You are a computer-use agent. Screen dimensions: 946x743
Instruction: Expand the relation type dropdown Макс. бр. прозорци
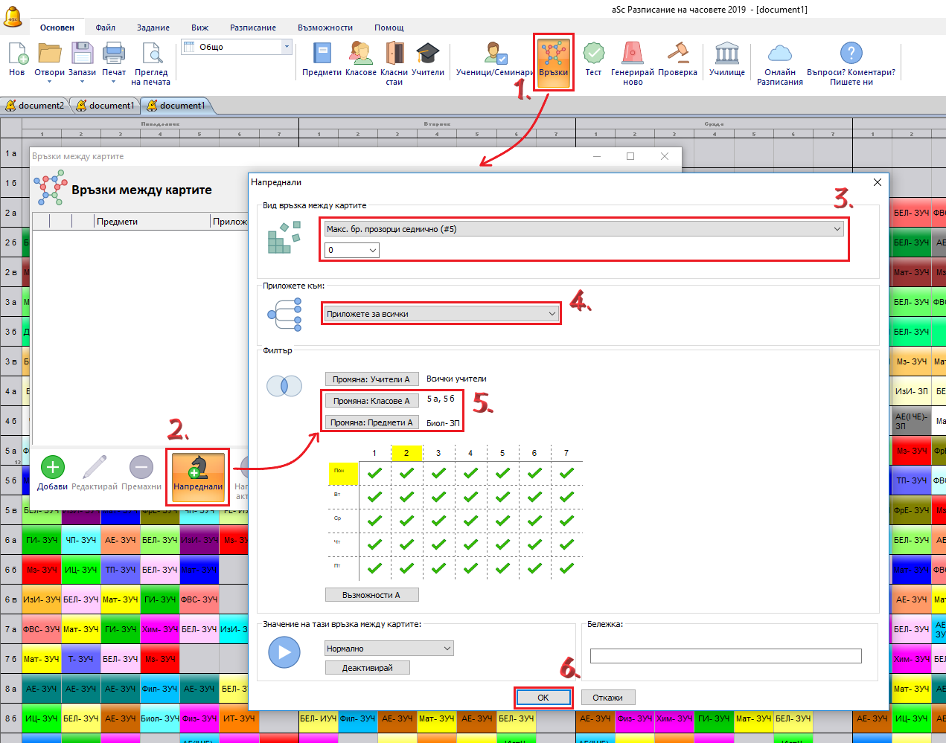tap(584, 229)
